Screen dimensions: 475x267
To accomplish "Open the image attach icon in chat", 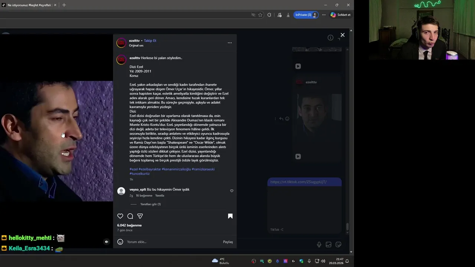I will 328,244.
